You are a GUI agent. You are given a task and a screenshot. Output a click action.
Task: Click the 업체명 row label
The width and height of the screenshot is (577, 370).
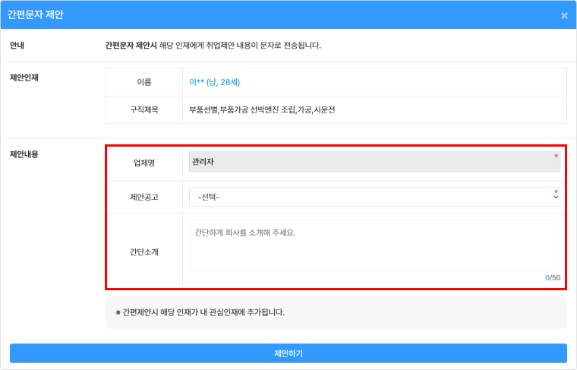(x=144, y=163)
